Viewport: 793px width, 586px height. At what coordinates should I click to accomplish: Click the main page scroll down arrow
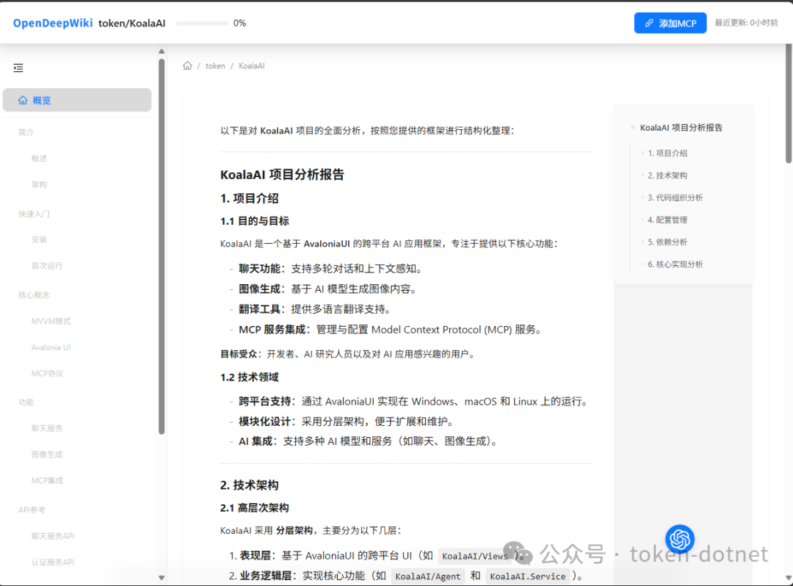[x=789, y=578]
